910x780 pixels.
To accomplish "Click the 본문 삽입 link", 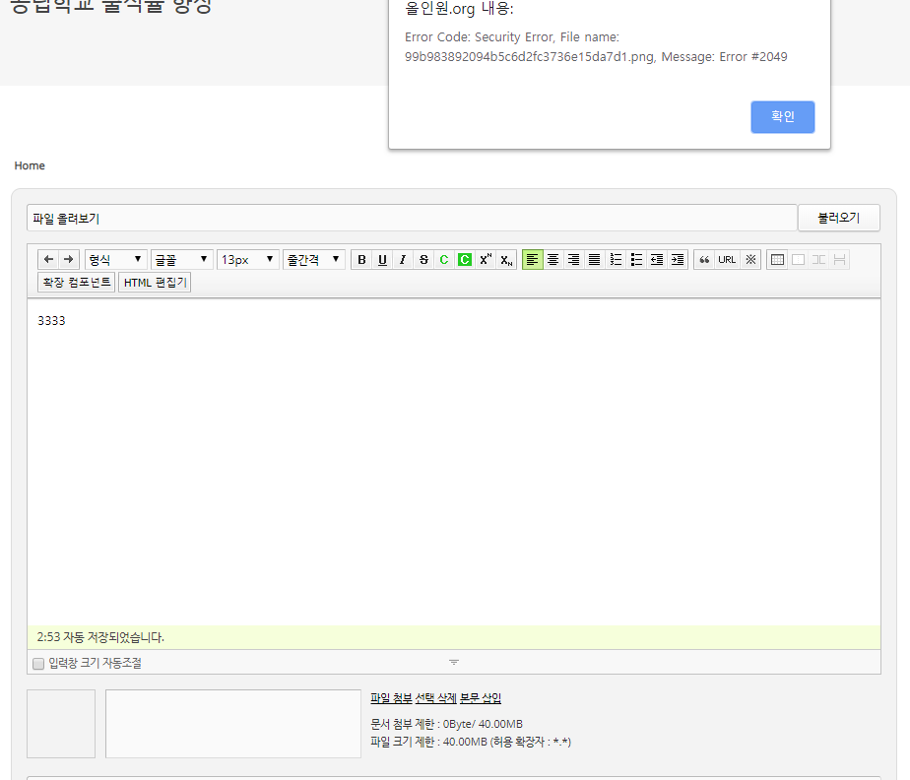I will [481, 698].
